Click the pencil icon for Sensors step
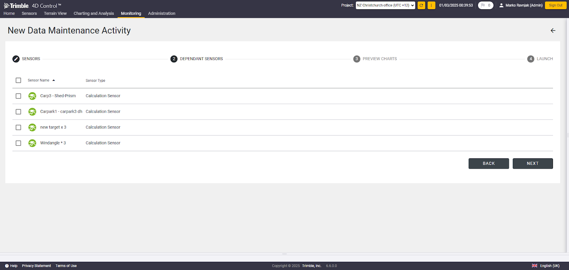Viewport: 569px width, 270px height. tap(16, 59)
